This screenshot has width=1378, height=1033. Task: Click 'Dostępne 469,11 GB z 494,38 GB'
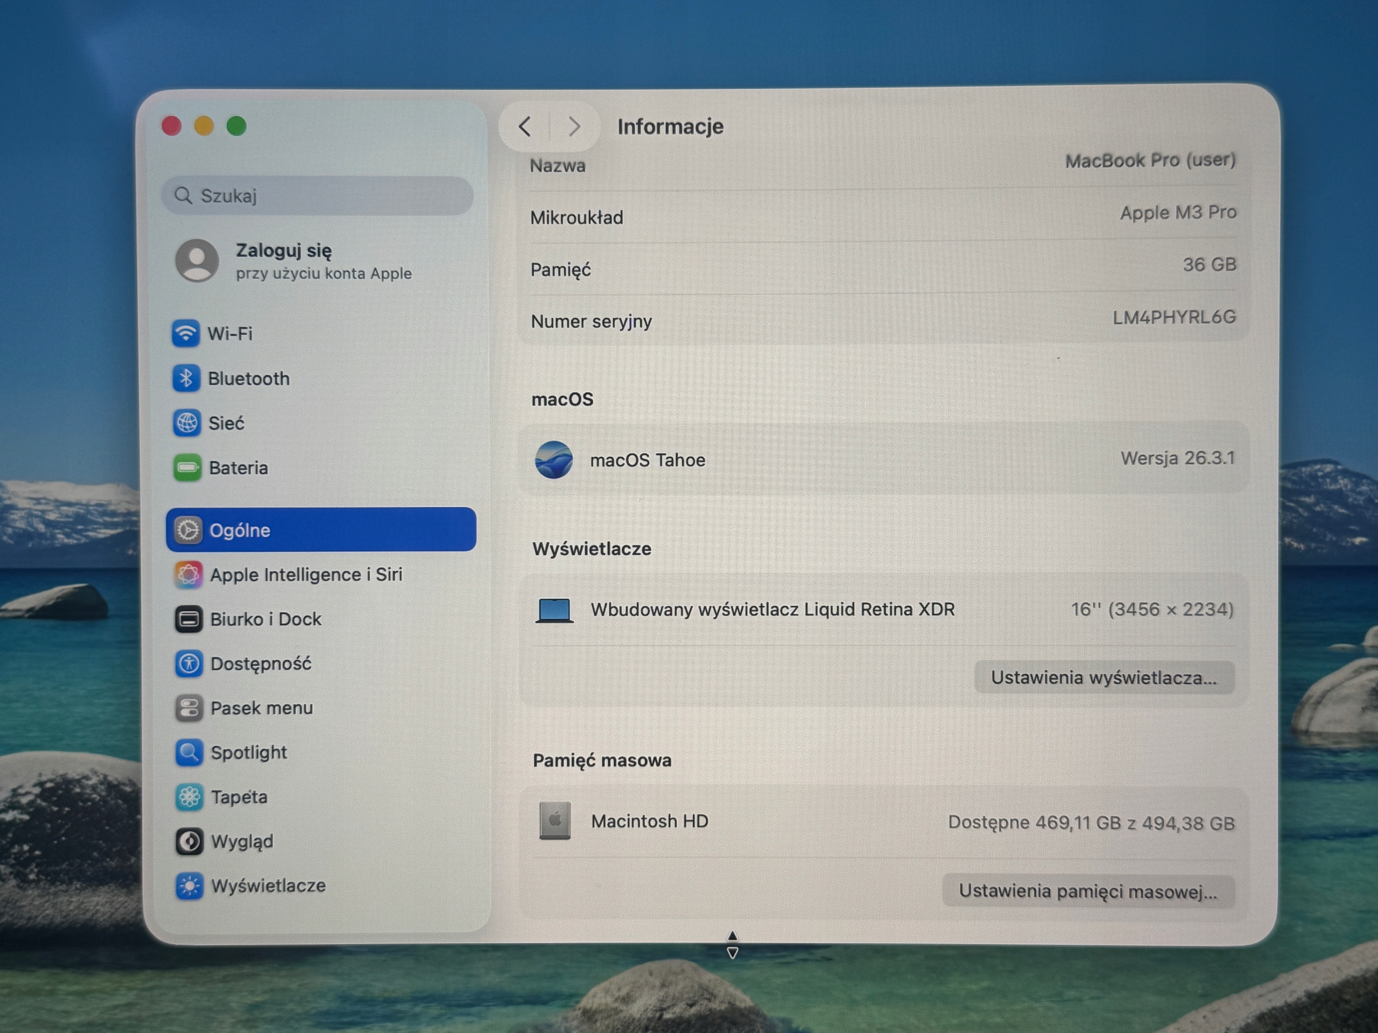pos(1091,823)
